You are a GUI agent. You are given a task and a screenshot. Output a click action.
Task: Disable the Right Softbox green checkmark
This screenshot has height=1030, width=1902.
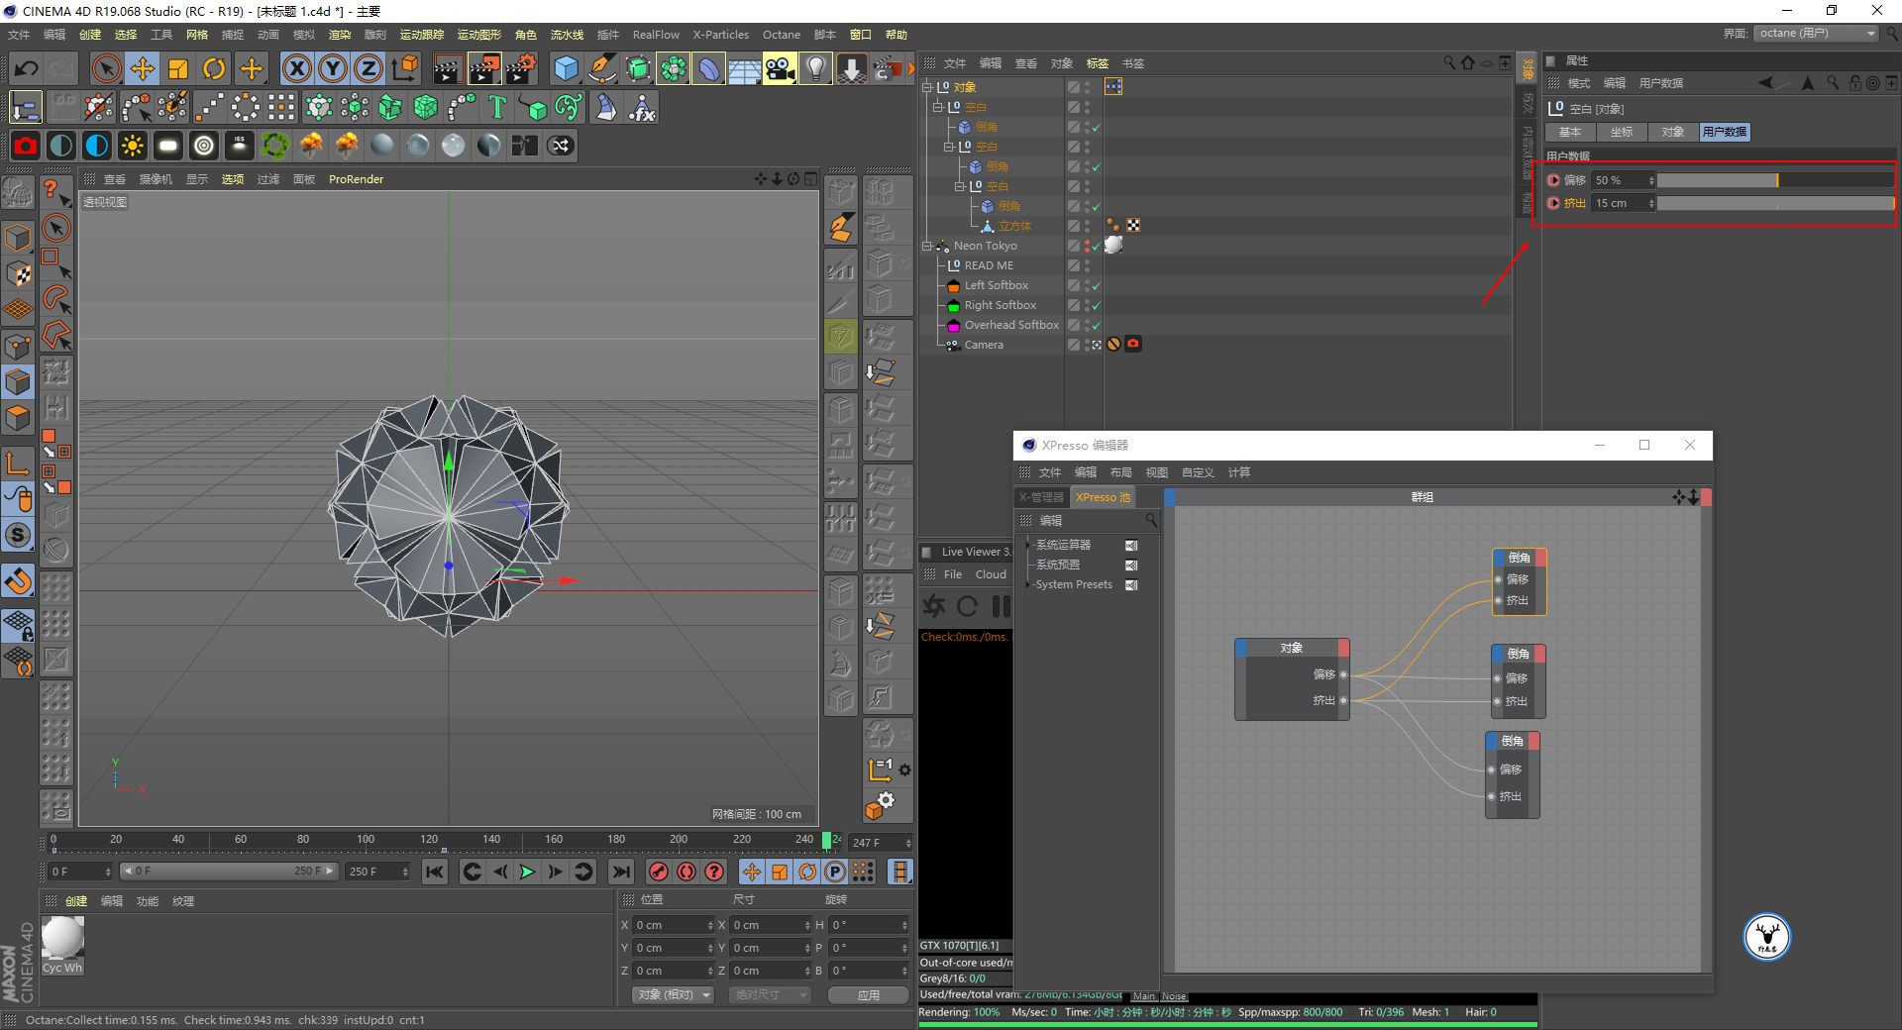click(1096, 306)
